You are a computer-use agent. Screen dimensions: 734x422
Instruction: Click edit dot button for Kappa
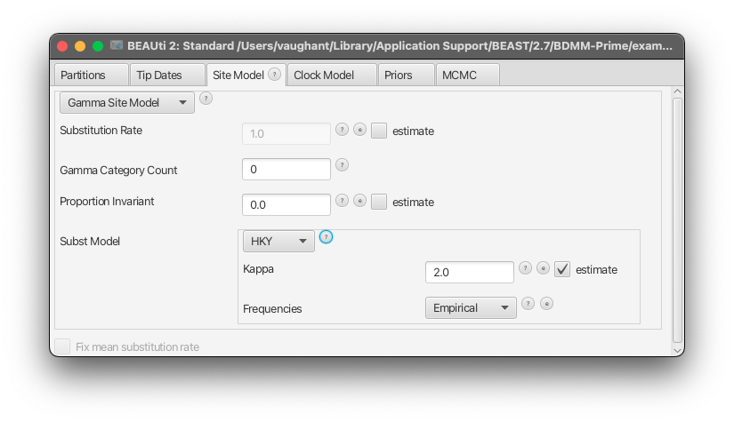point(543,267)
